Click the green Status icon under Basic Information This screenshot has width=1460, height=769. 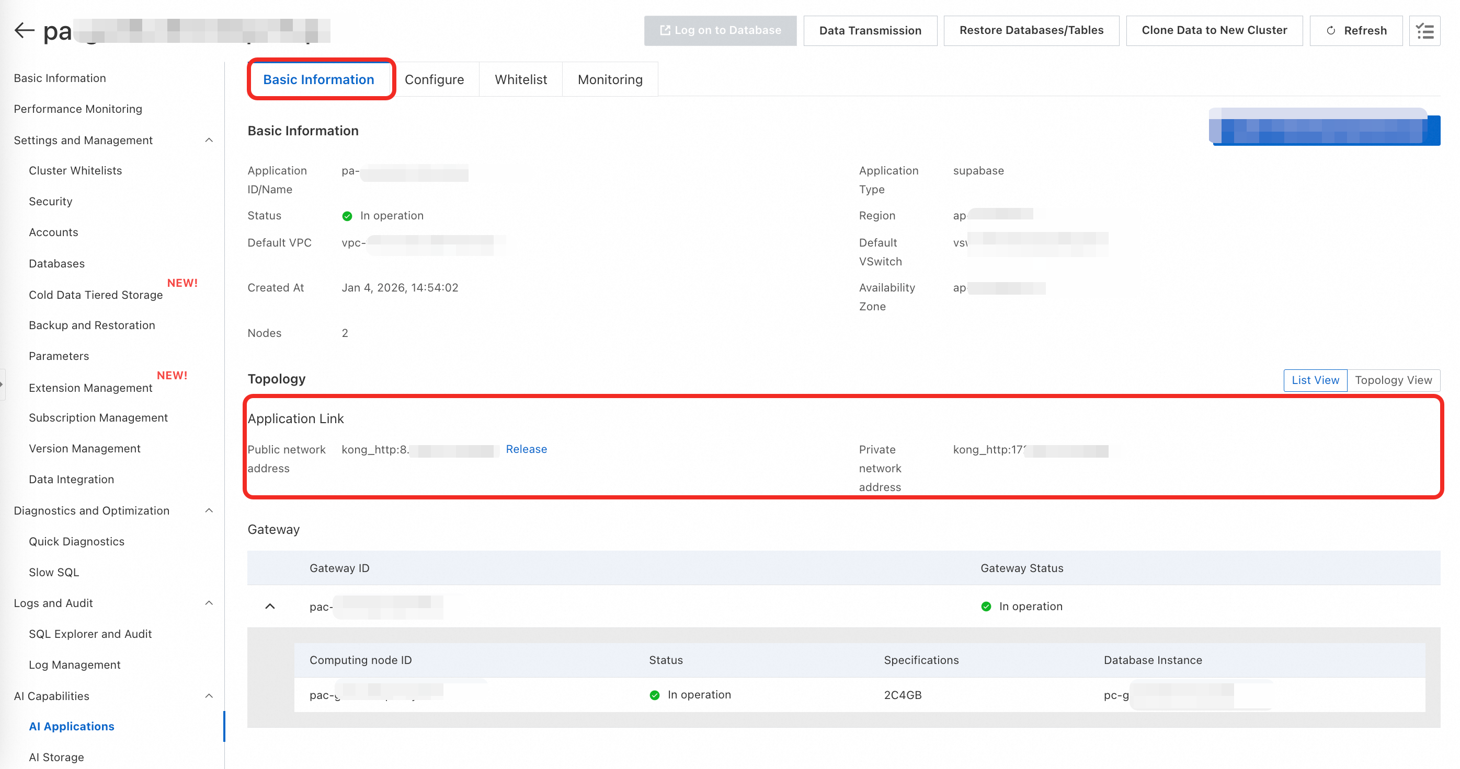[x=347, y=216]
